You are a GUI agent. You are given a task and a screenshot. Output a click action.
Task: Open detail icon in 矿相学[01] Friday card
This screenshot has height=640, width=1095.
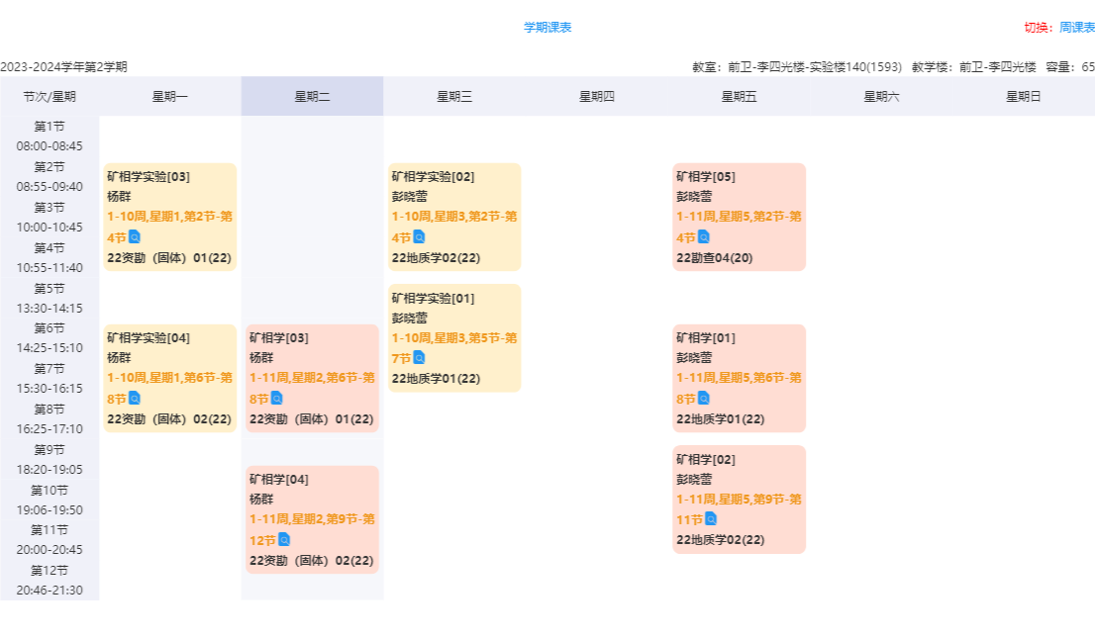(704, 399)
